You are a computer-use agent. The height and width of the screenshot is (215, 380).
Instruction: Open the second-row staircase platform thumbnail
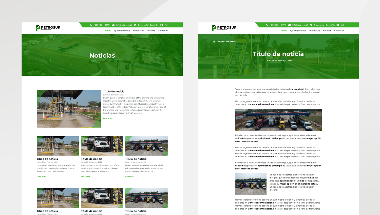click(58, 198)
